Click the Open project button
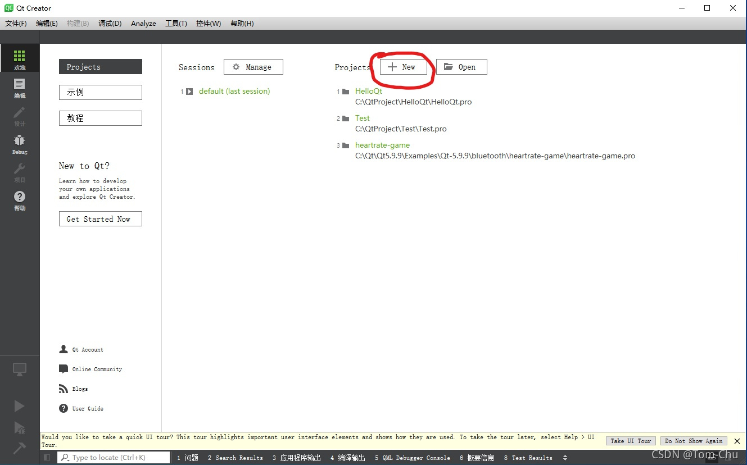Screen dimensions: 747x465 [x=461, y=67]
